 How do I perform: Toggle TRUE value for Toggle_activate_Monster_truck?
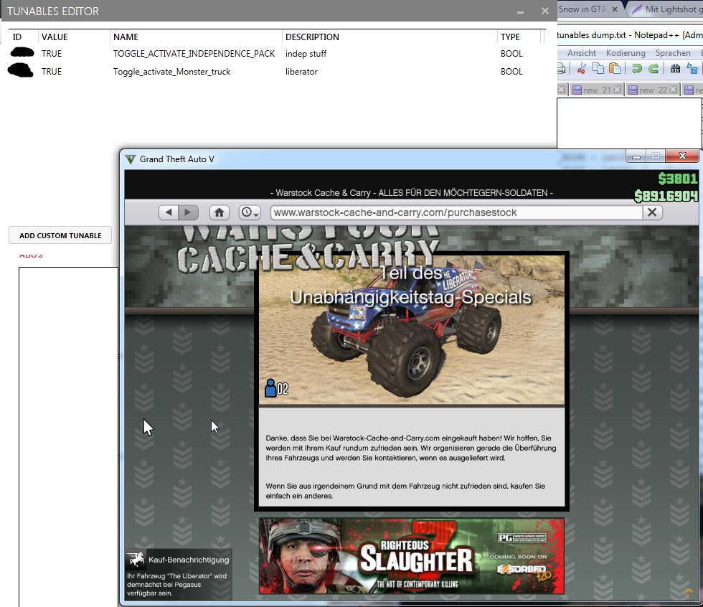52,72
